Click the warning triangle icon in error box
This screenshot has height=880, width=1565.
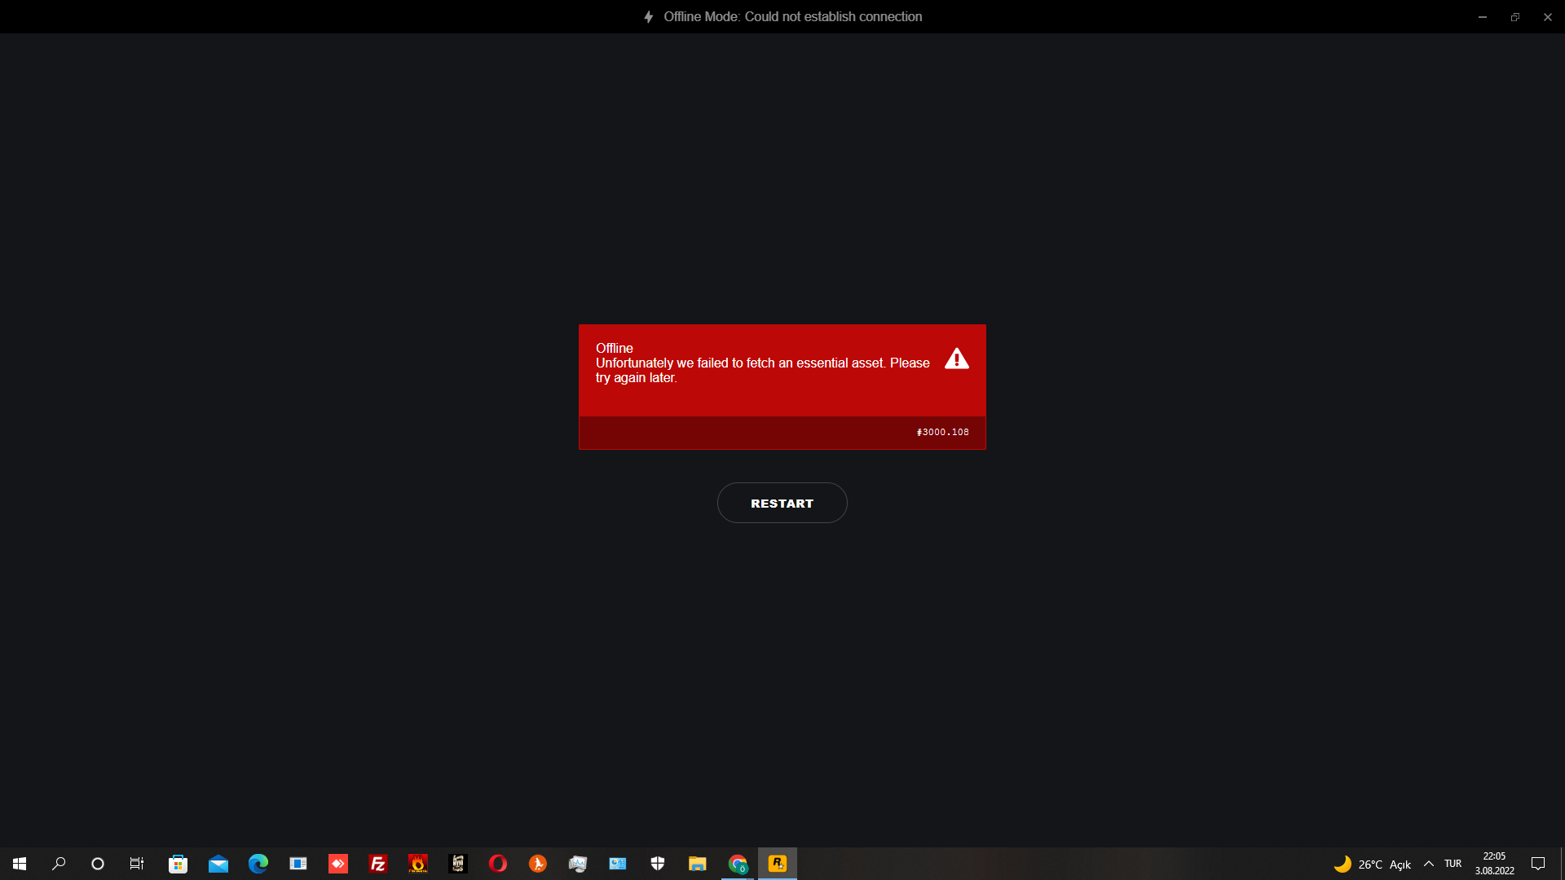[956, 359]
